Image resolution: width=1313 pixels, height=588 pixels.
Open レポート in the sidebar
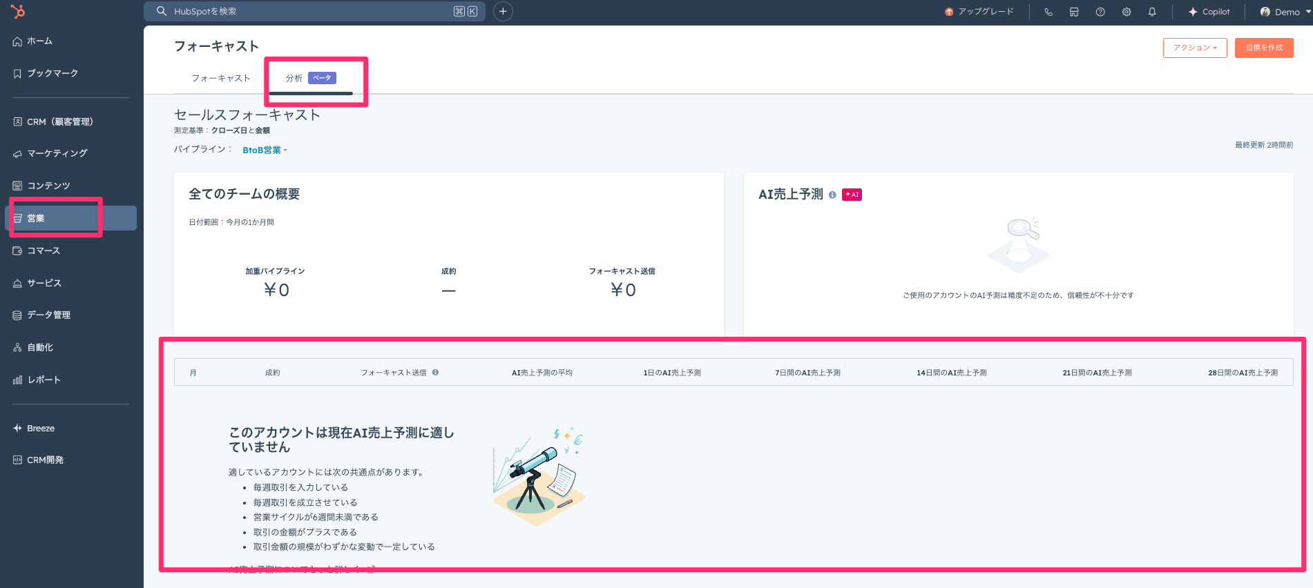tap(44, 380)
